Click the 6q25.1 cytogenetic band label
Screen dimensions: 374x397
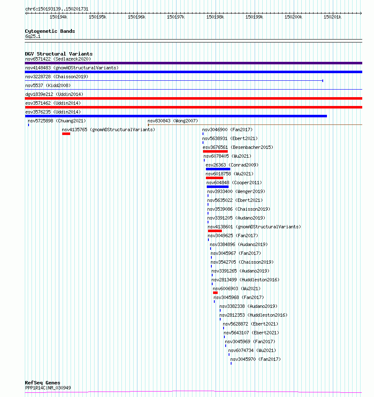pyautogui.click(x=33, y=36)
